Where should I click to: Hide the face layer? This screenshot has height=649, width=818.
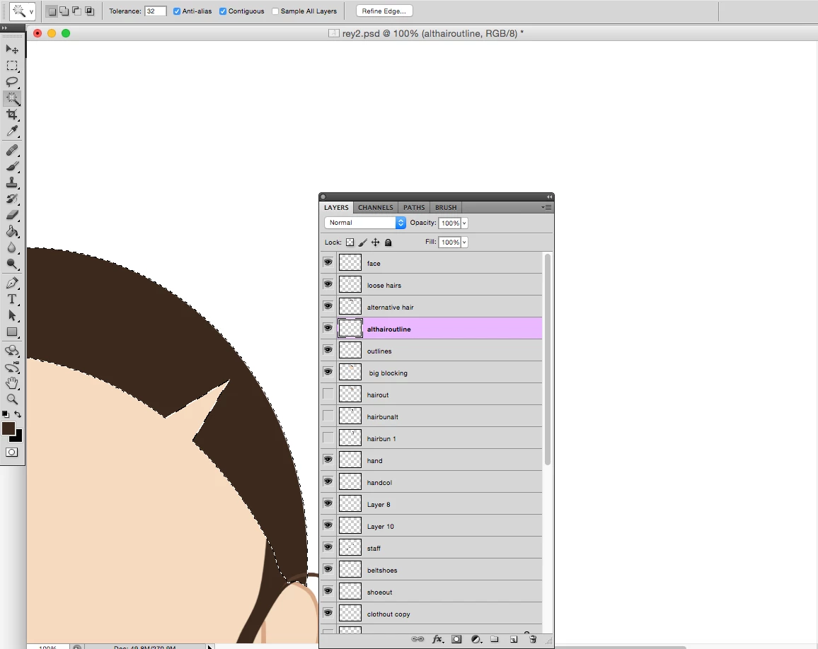coord(328,262)
